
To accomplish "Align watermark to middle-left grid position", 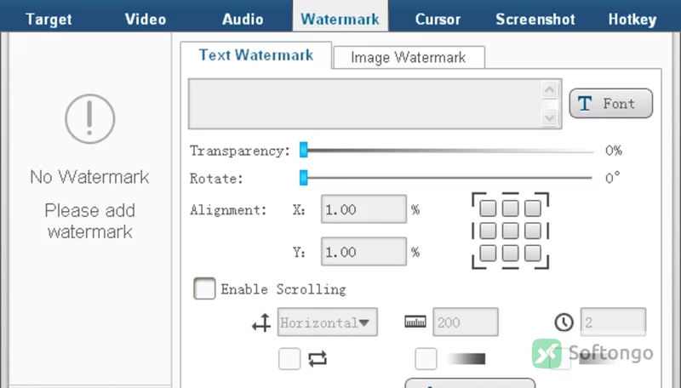I will pyautogui.click(x=488, y=231).
